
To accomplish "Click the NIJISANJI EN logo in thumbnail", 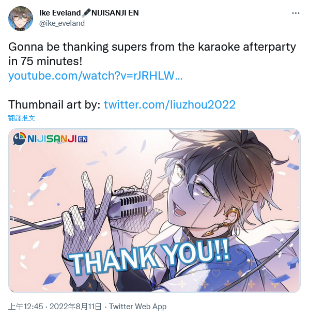I will (50, 139).
